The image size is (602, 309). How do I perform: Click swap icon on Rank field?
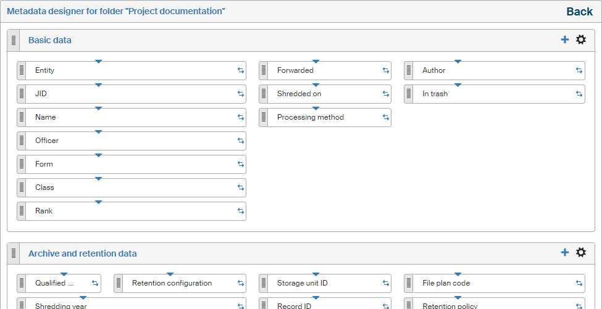(x=241, y=212)
